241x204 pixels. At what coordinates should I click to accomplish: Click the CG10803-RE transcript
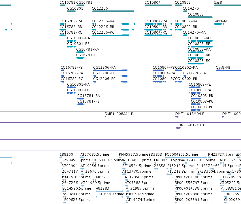coord(201,47)
